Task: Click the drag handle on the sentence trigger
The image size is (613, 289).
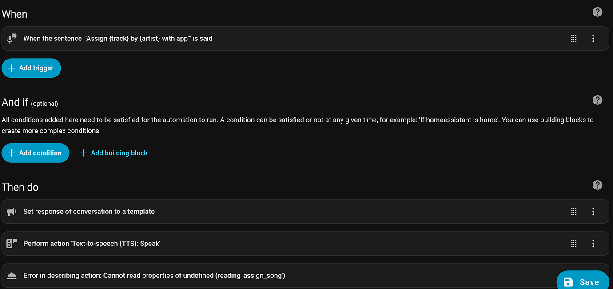Action: [573, 38]
